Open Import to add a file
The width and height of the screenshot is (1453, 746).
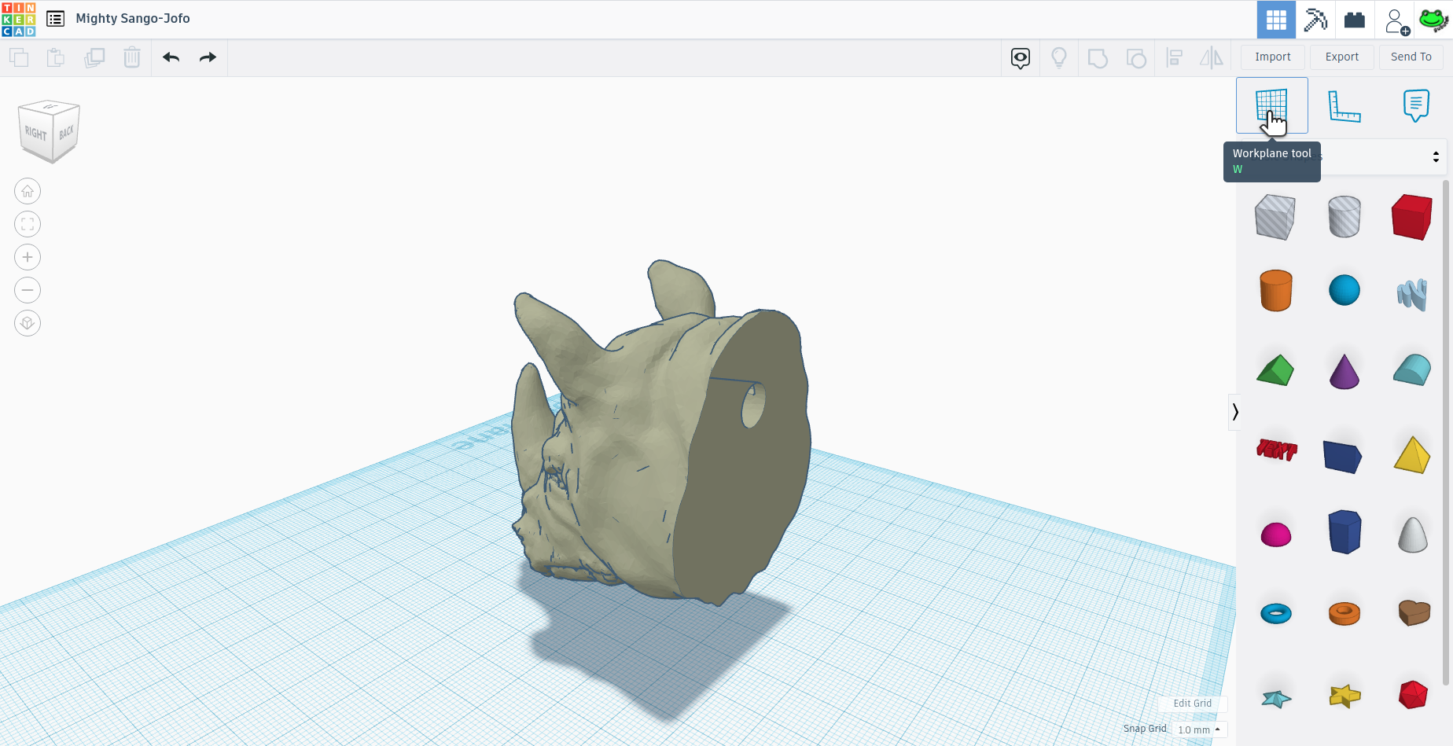(1272, 57)
